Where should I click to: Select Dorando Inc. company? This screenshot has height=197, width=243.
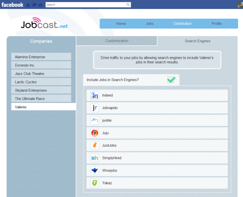tap(41, 65)
